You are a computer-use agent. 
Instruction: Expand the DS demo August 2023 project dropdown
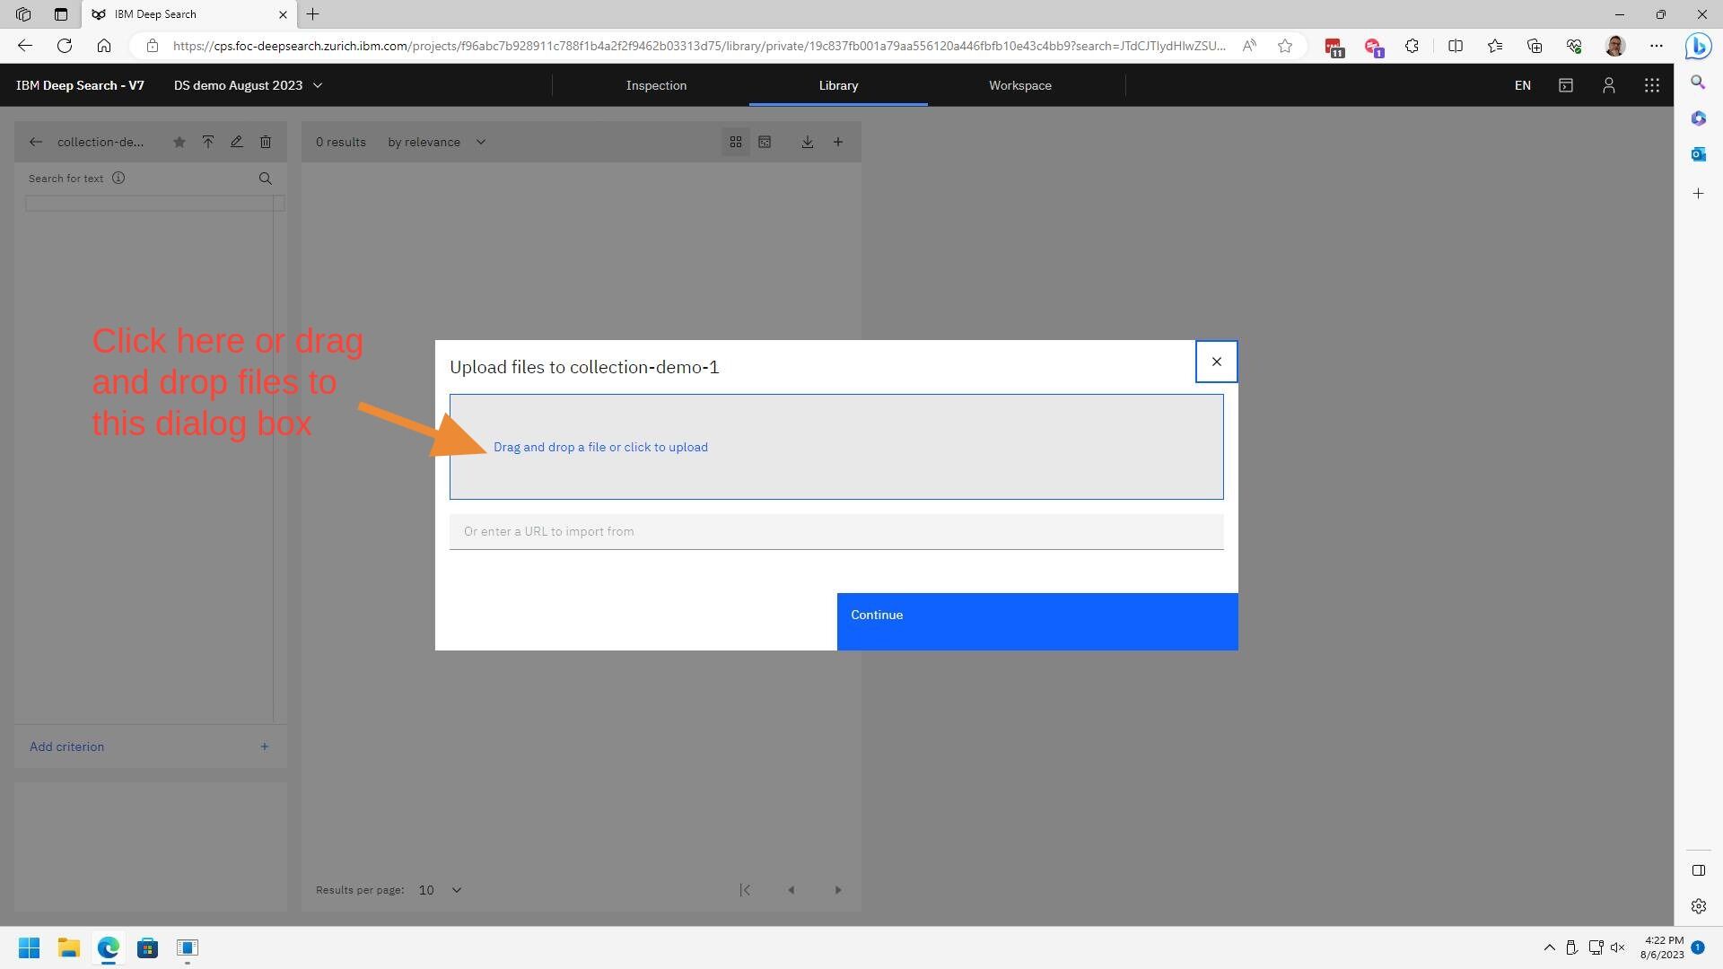[249, 85]
